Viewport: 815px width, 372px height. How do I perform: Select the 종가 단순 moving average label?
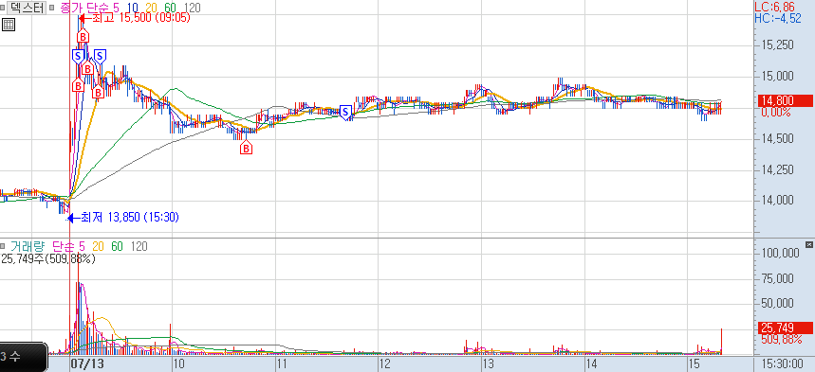[x=83, y=8]
